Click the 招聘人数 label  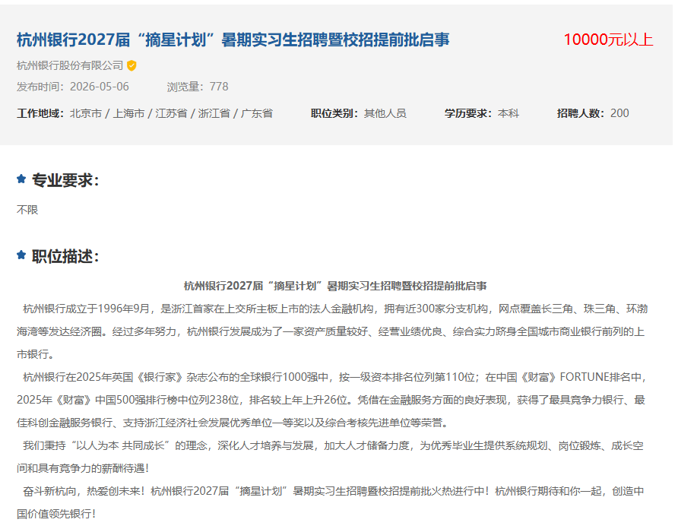tap(580, 113)
